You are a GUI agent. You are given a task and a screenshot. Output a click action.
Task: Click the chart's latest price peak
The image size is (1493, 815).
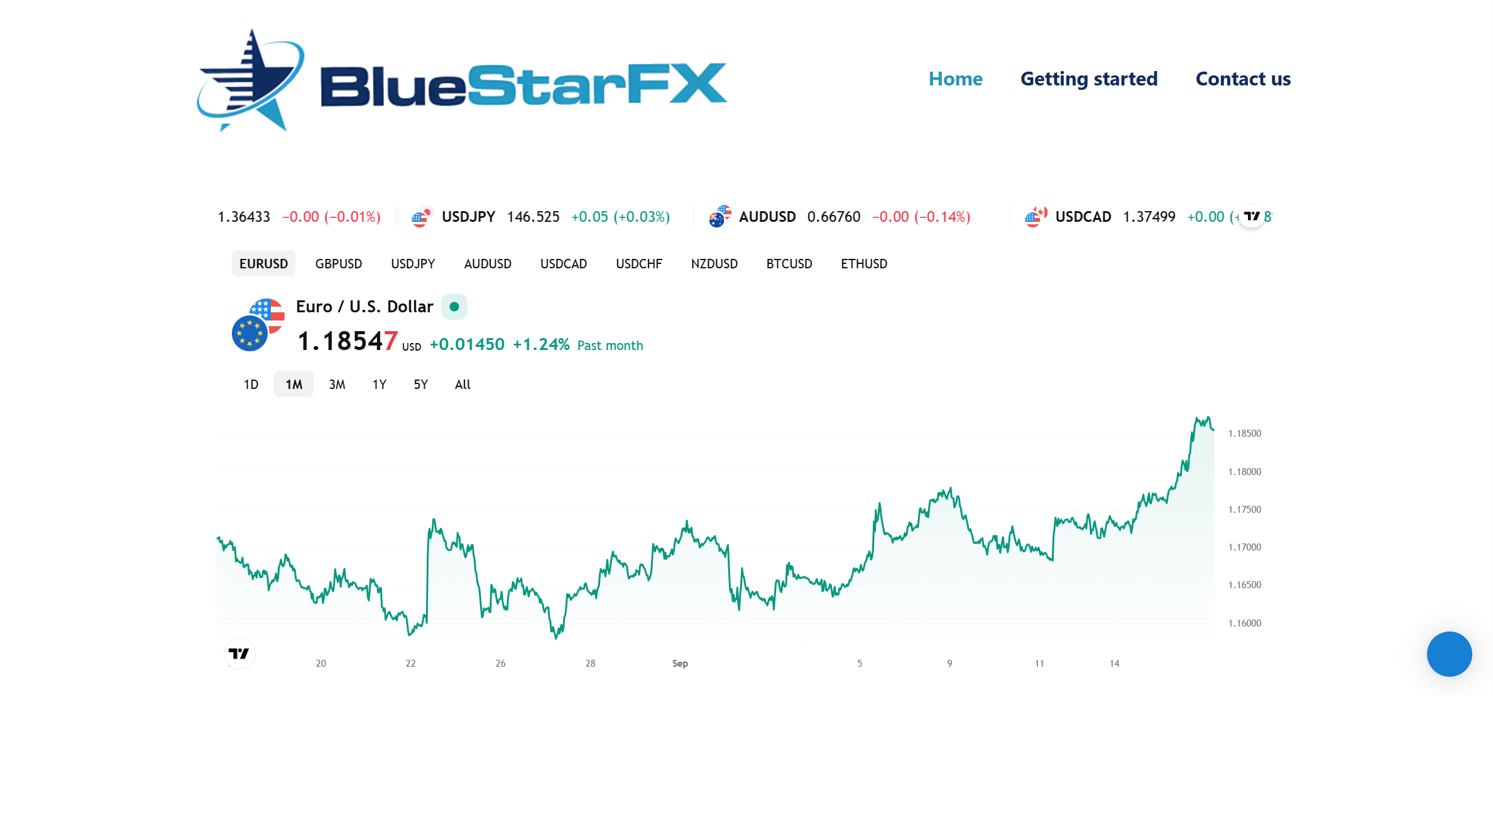pos(1207,418)
